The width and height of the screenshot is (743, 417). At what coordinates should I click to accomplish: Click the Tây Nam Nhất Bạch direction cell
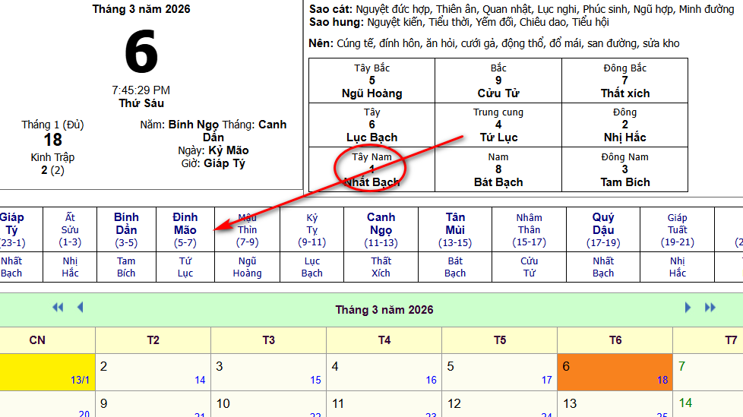[371, 169]
